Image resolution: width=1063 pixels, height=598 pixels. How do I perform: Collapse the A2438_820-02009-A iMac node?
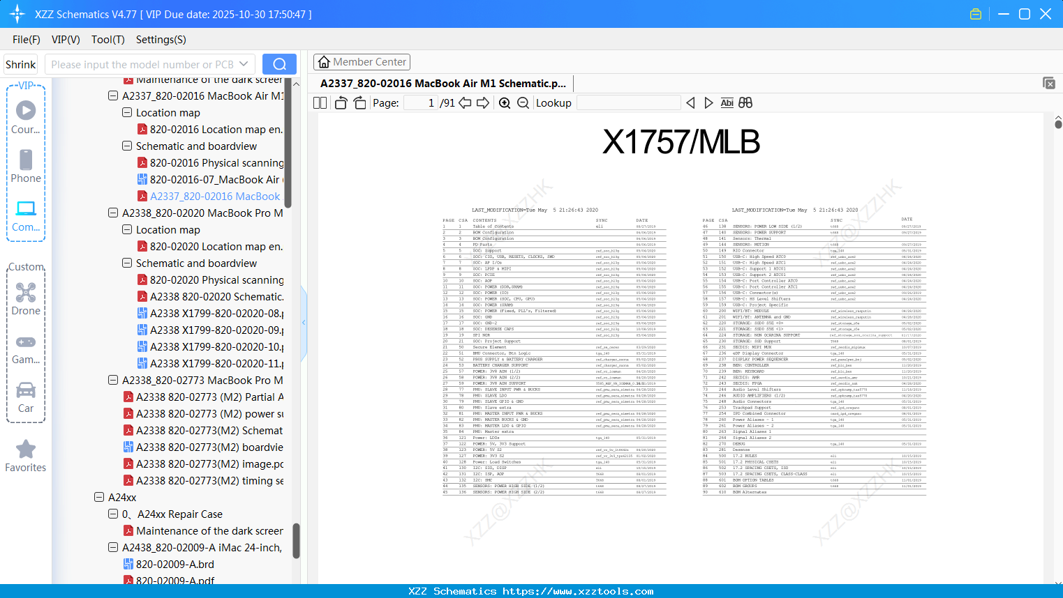click(x=113, y=548)
